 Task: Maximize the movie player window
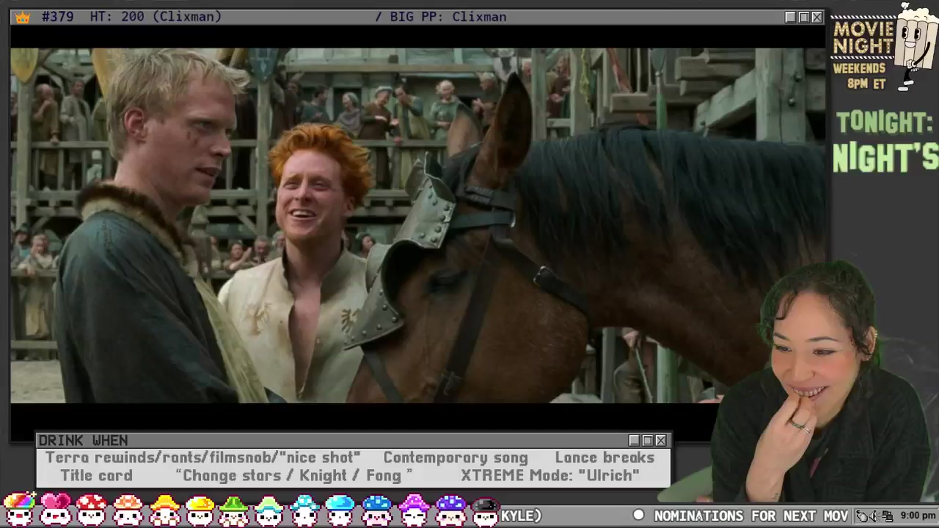[804, 17]
